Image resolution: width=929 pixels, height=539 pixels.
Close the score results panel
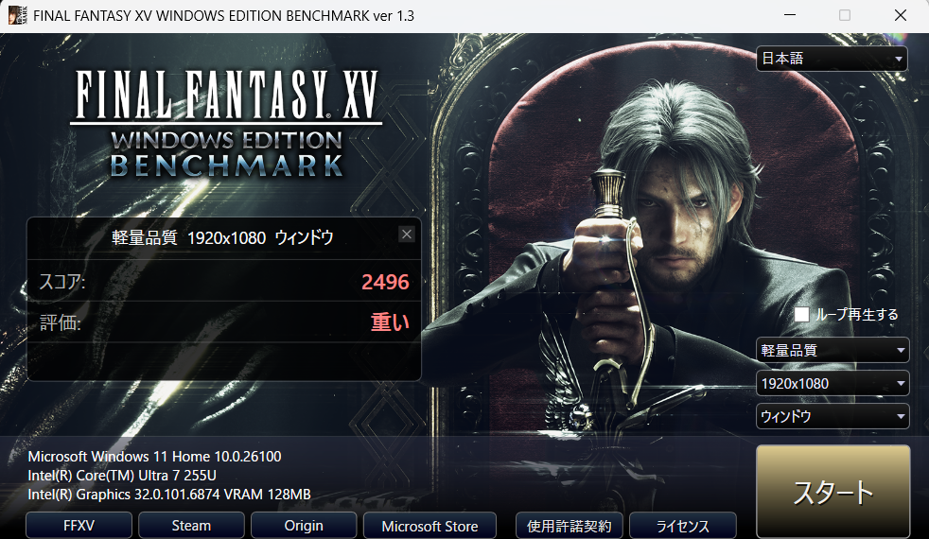tap(407, 235)
